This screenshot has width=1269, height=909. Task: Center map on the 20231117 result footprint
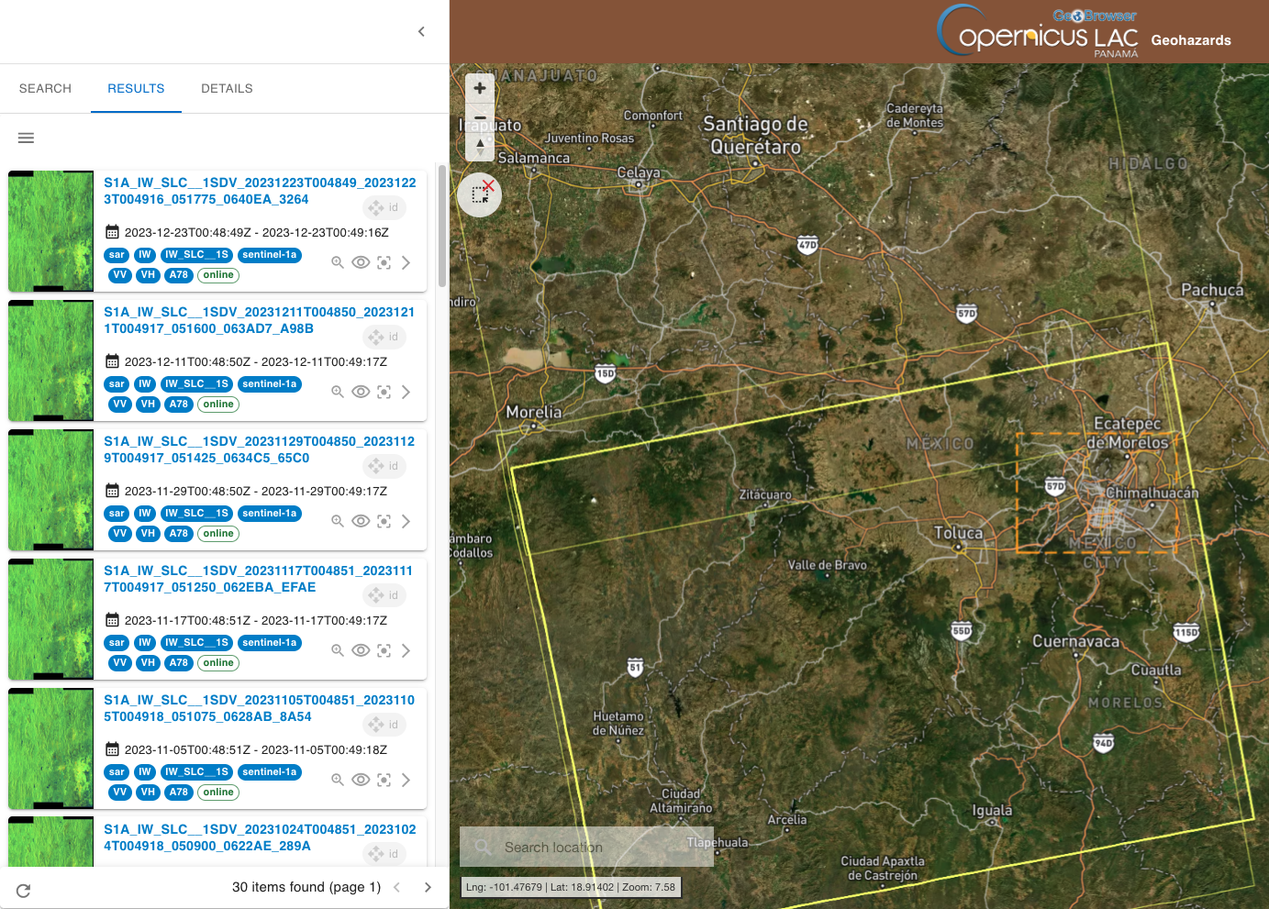[384, 650]
